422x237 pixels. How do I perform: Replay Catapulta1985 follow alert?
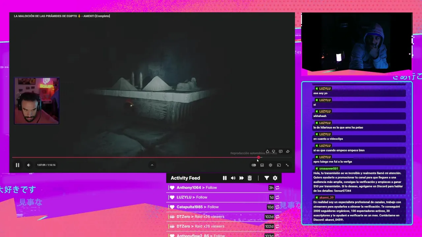278,207
